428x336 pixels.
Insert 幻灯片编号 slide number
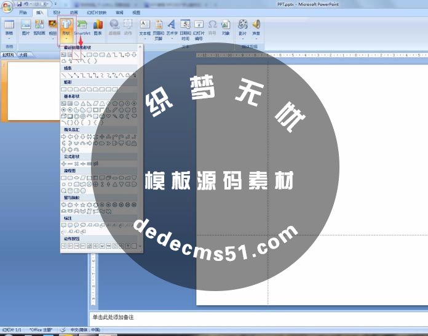(x=199, y=30)
